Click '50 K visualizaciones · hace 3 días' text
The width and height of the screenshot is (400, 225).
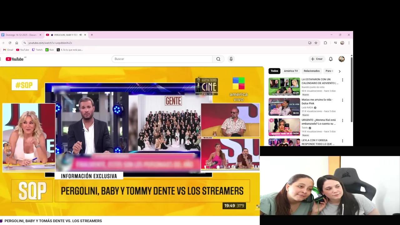pos(318,91)
